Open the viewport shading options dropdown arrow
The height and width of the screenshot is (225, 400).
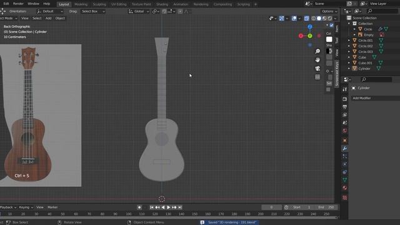[335, 18]
